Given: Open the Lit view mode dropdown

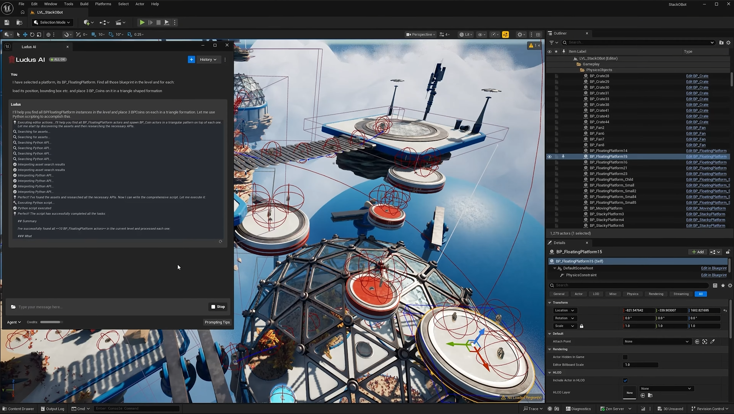Looking at the screenshot, I should pos(466,35).
